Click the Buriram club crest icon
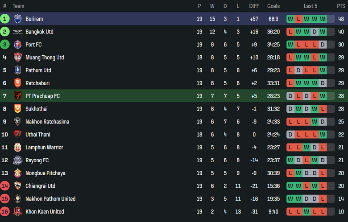Screen dimensions: 348x222 (x=17, y=19)
